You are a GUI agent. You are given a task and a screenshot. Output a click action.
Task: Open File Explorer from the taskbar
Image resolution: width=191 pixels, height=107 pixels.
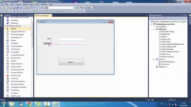tap(12, 104)
